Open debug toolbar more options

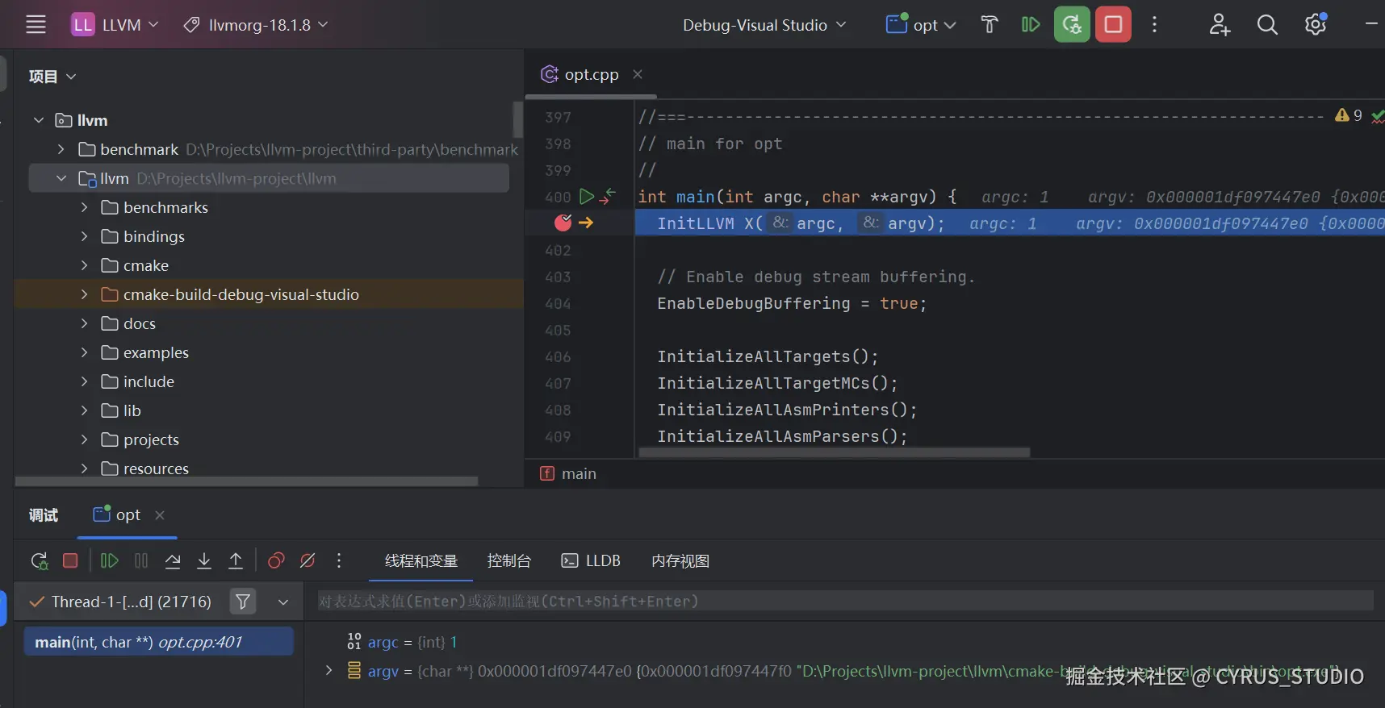pos(339,560)
